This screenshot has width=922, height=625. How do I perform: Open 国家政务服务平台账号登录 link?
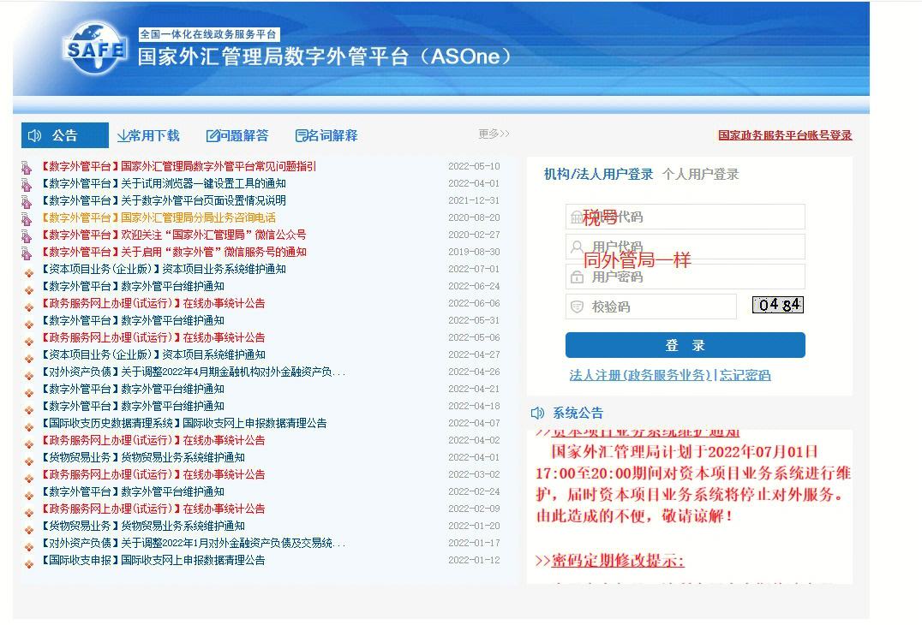(x=785, y=135)
